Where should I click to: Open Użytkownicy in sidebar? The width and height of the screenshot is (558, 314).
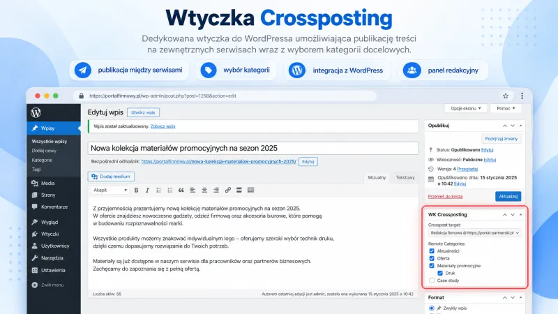tap(54, 246)
